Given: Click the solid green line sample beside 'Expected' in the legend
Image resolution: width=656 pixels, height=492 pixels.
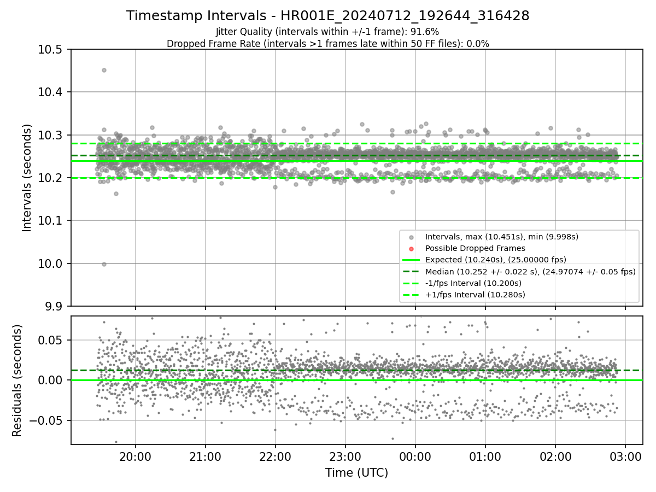Looking at the screenshot, I should [411, 260].
